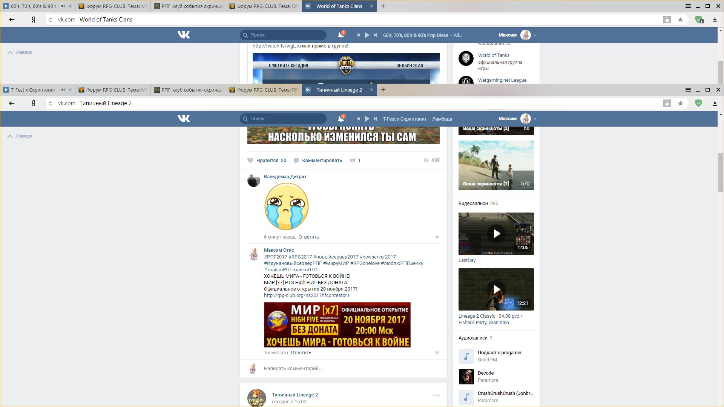Expand the Максим profile menu in lower window
Viewport: 724px width, 407px height.
pos(535,119)
